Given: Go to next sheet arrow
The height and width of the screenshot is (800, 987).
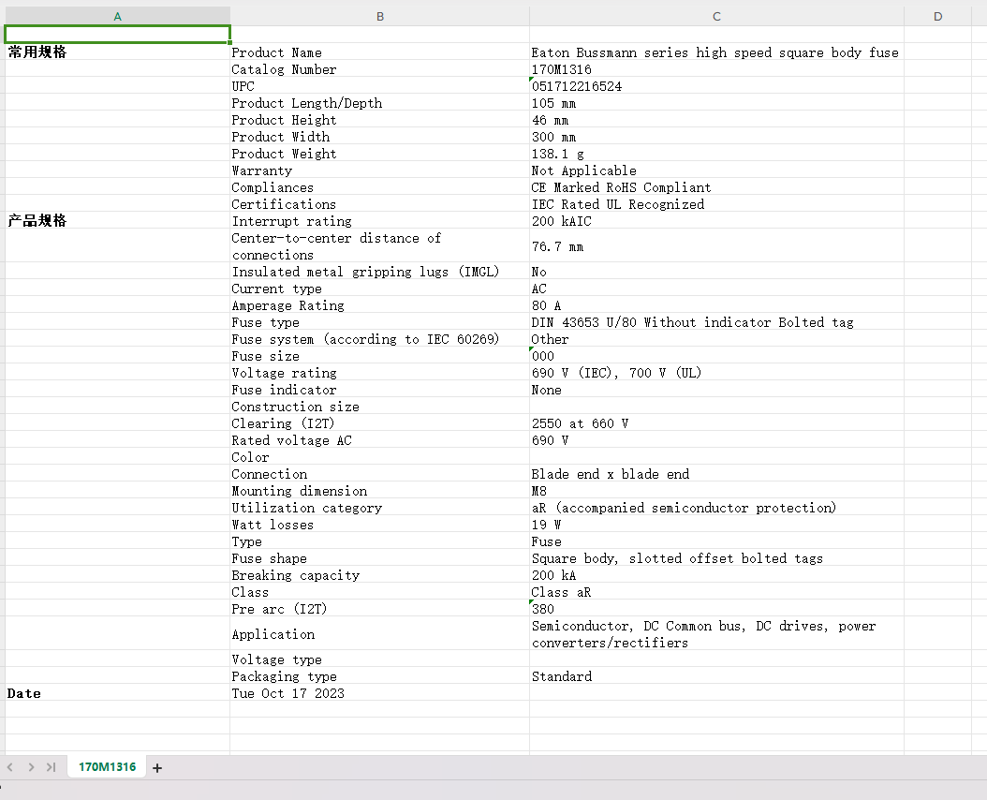Looking at the screenshot, I should (x=31, y=767).
